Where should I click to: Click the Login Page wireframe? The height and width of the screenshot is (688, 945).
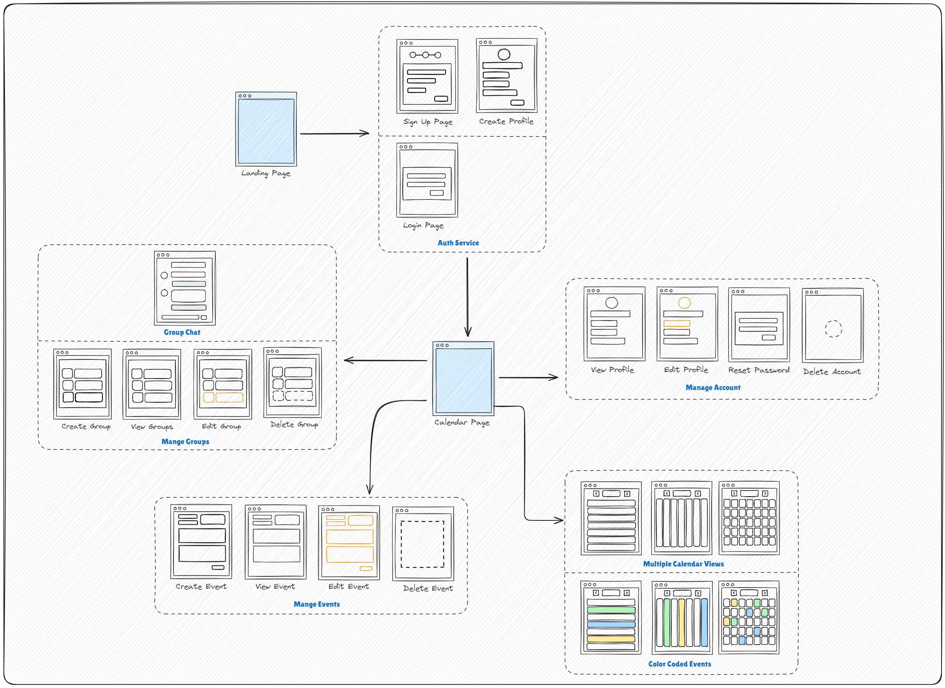(427, 180)
